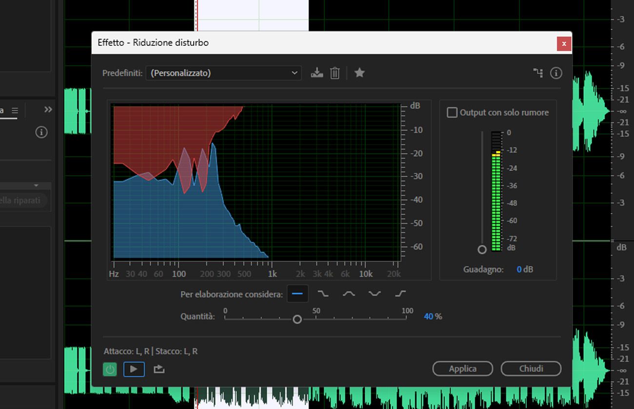Save the current noise reduction preset
The image size is (634, 409).
click(317, 73)
